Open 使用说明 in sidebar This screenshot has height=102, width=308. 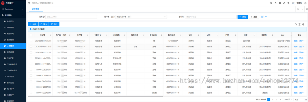[13, 52]
